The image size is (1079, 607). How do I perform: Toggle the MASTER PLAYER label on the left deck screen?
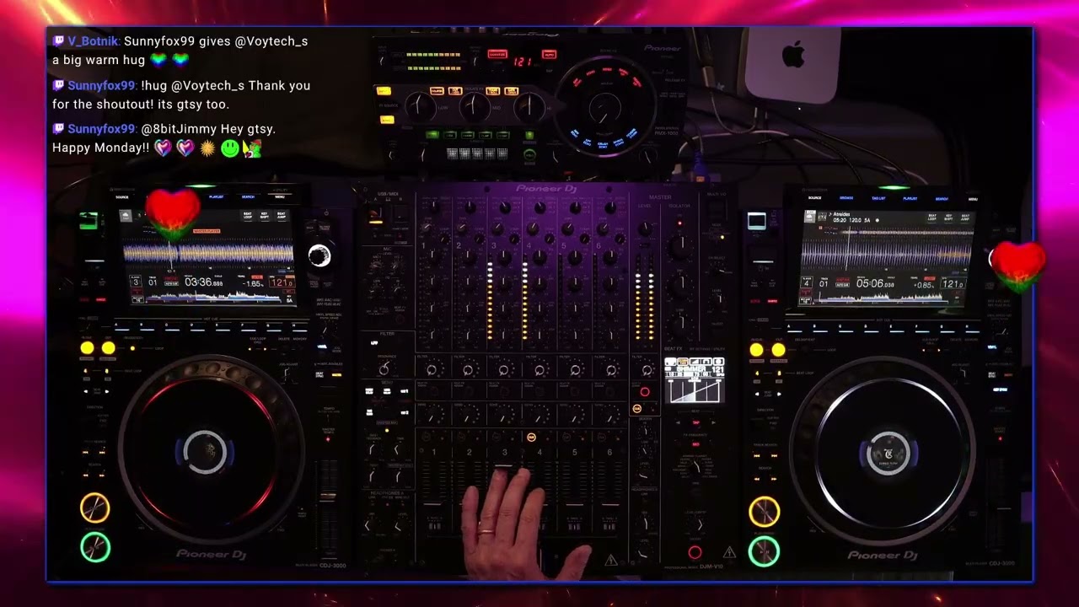click(x=207, y=231)
